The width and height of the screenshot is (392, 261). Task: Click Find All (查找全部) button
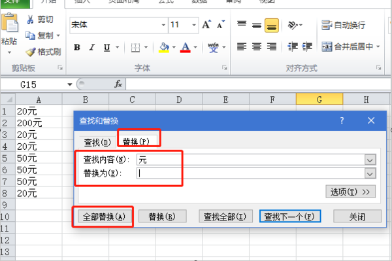click(x=225, y=217)
